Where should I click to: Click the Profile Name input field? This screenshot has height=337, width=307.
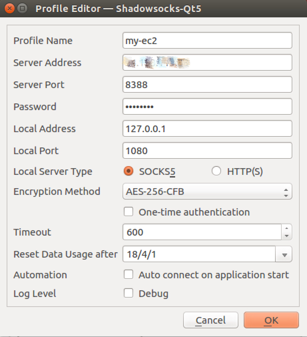[207, 41]
